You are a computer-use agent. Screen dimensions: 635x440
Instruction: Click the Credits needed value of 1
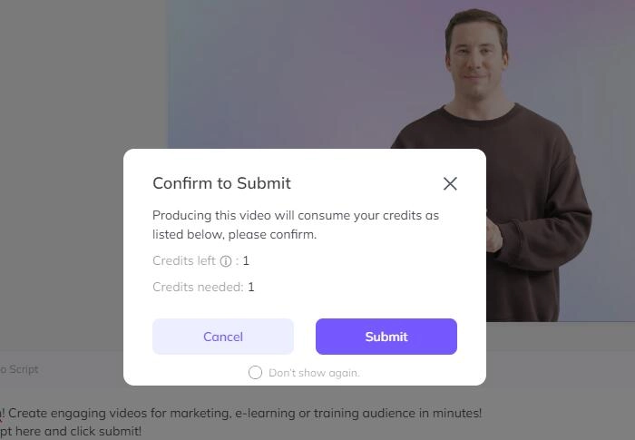pos(251,287)
